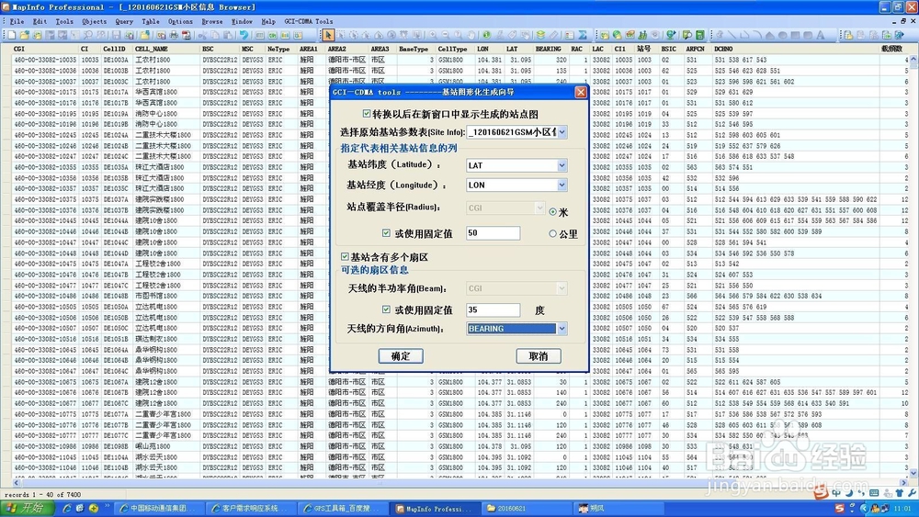
Task: Click the Show Legend icon
Action: click(x=570, y=35)
